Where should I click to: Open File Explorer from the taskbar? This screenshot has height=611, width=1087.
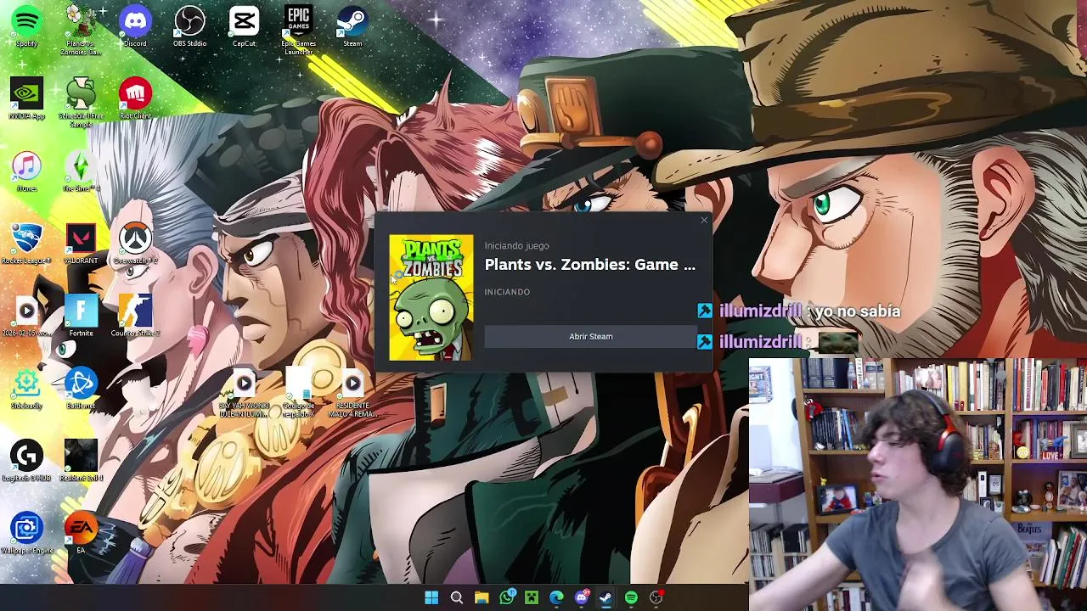[482, 598]
